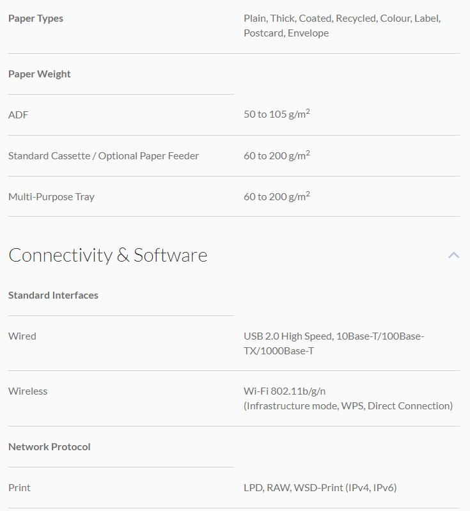470x511 pixels.
Task: Click the Connectivity & Software heading
Action: (x=107, y=255)
